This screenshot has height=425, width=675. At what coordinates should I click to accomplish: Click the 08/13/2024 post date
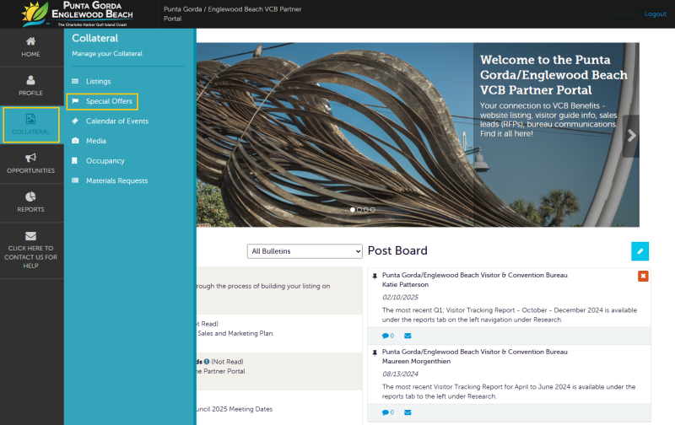click(400, 374)
